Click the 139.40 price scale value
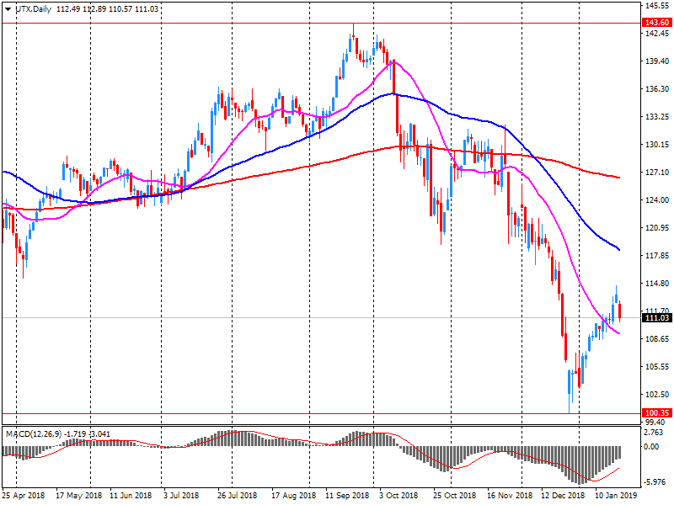 (658, 61)
